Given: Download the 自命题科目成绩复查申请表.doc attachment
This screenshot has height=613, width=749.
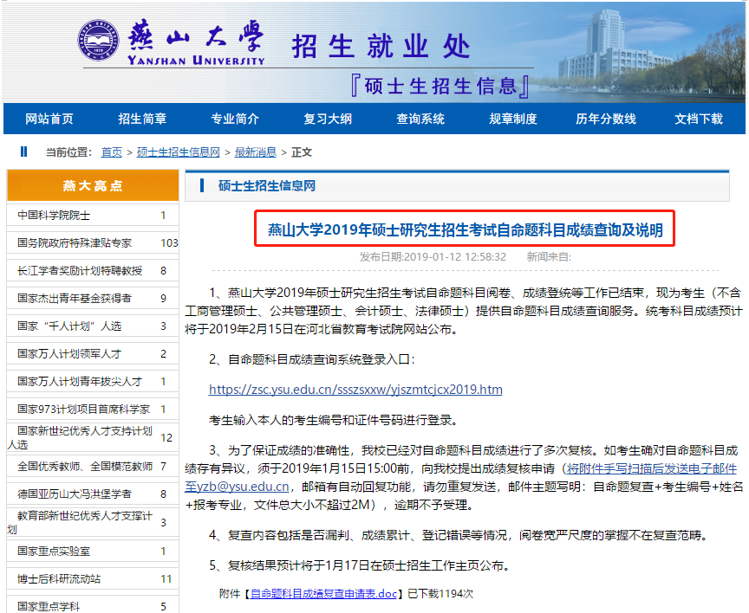Looking at the screenshot, I should pos(322,595).
